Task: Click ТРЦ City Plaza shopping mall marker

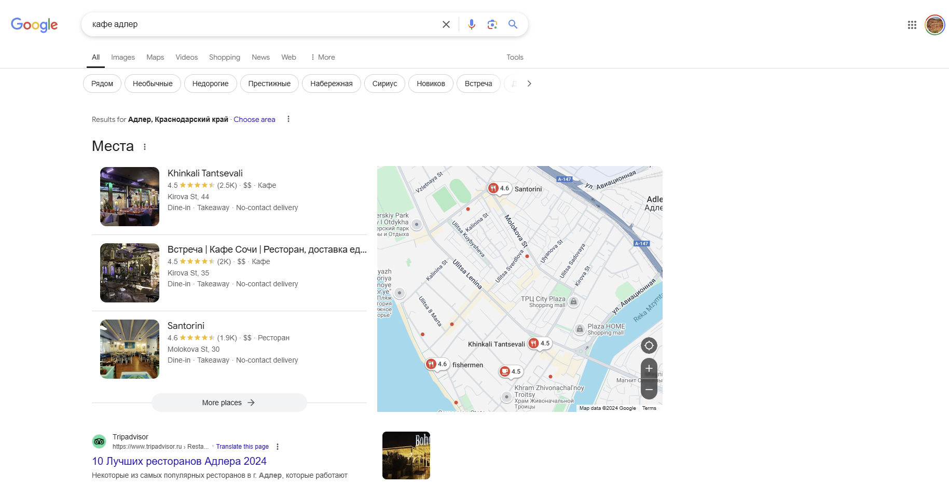Action: (x=573, y=301)
